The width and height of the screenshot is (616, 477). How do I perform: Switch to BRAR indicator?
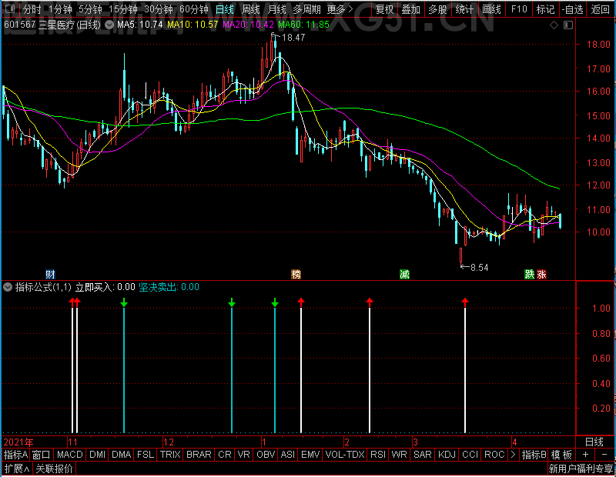199,455
